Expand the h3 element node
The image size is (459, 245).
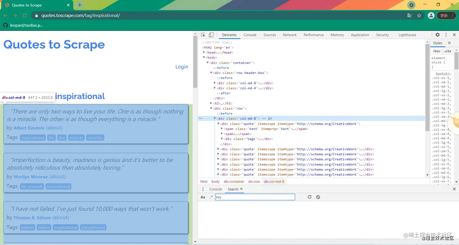[x=211, y=103]
